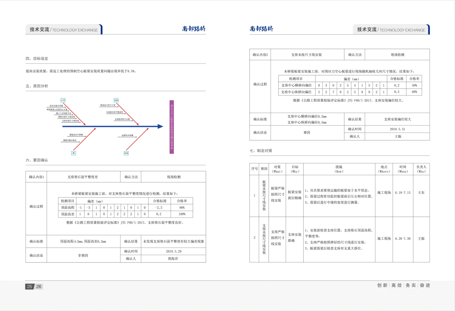The width and height of the screenshot is (455, 311).
Task: Click the 南部路桥 logo on the left page
Action: [194, 29]
